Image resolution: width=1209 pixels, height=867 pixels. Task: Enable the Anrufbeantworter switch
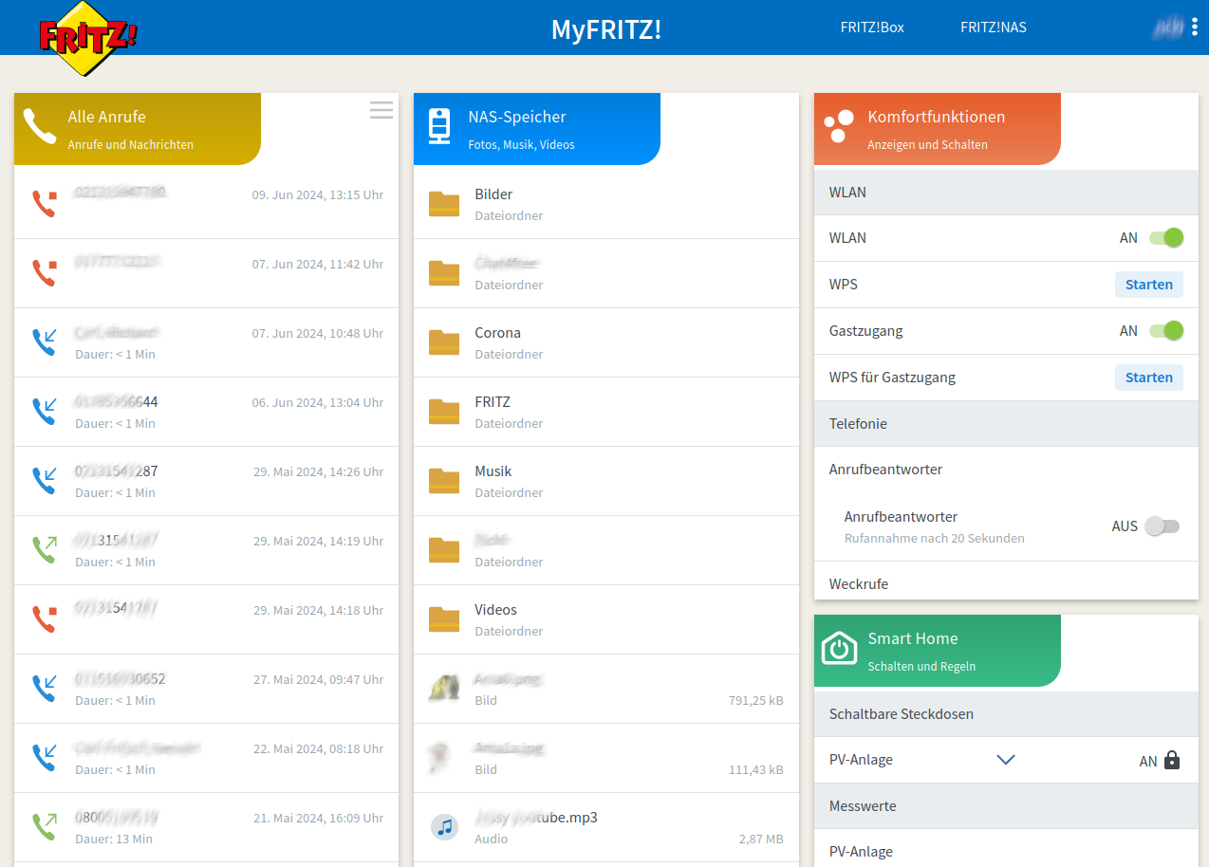[x=1162, y=526]
